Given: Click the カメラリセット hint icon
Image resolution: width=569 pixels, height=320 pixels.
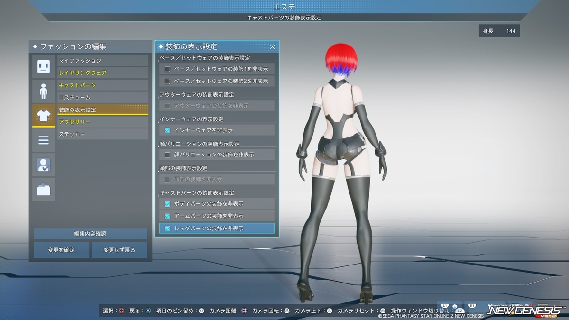Looking at the screenshot, I should tap(383, 311).
